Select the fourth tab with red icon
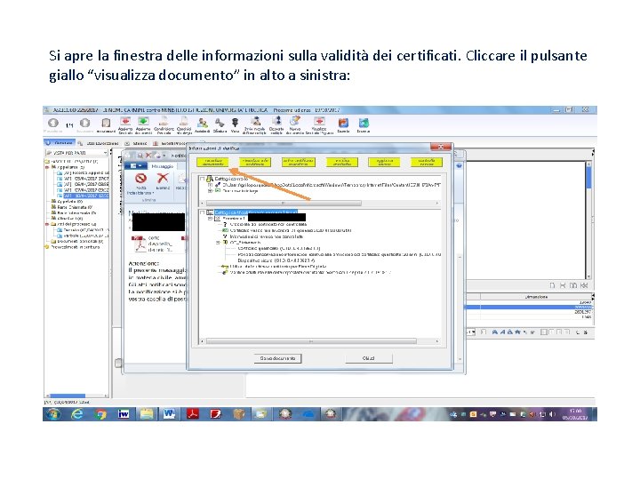The width and height of the screenshot is (640, 480). [x=170, y=143]
